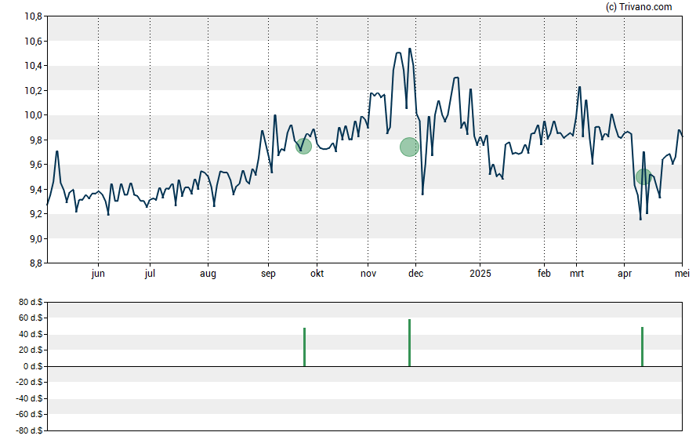Click the 'okt' x-axis label
696x443 pixels.
(x=317, y=274)
